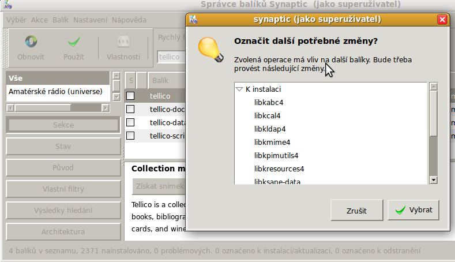Screen dimensions: 455x262
Task: Click the Balík column header
Action: click(x=167, y=80)
